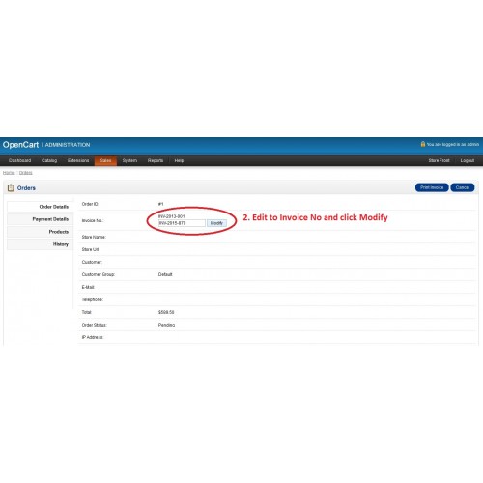Open the System menu
The image size is (483, 483).
[129, 160]
